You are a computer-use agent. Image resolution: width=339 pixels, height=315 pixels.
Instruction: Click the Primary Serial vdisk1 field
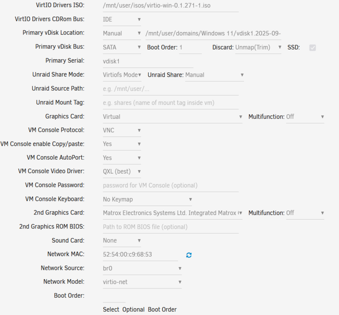point(148,61)
